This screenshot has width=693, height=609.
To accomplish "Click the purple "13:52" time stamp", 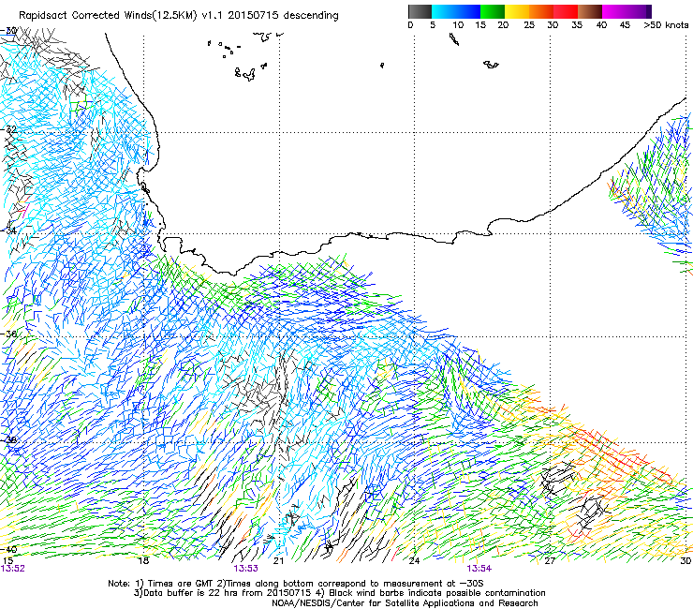I will tap(13, 569).
